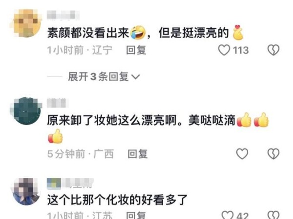Open the second commenter's dark green avatar

pyautogui.click(x=26, y=110)
